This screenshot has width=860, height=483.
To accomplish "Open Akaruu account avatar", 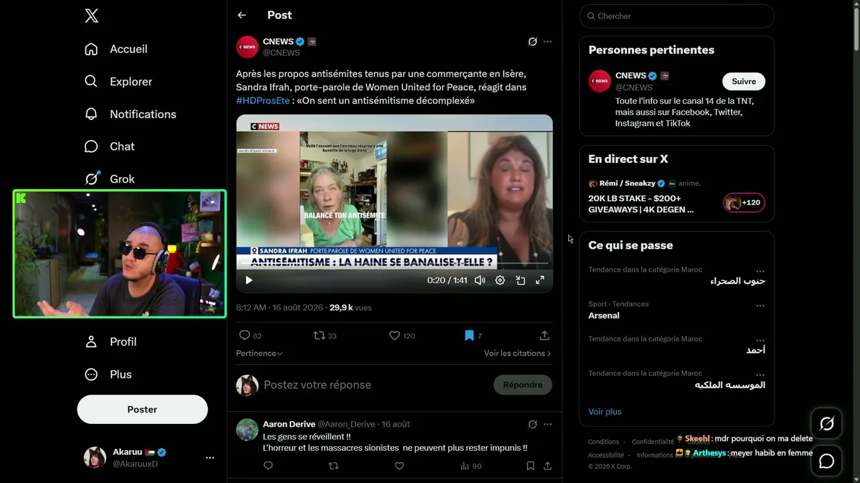I will click(x=95, y=458).
